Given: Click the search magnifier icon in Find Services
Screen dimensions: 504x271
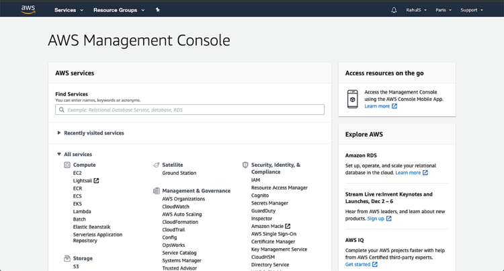Looking at the screenshot, I should click(62, 110).
